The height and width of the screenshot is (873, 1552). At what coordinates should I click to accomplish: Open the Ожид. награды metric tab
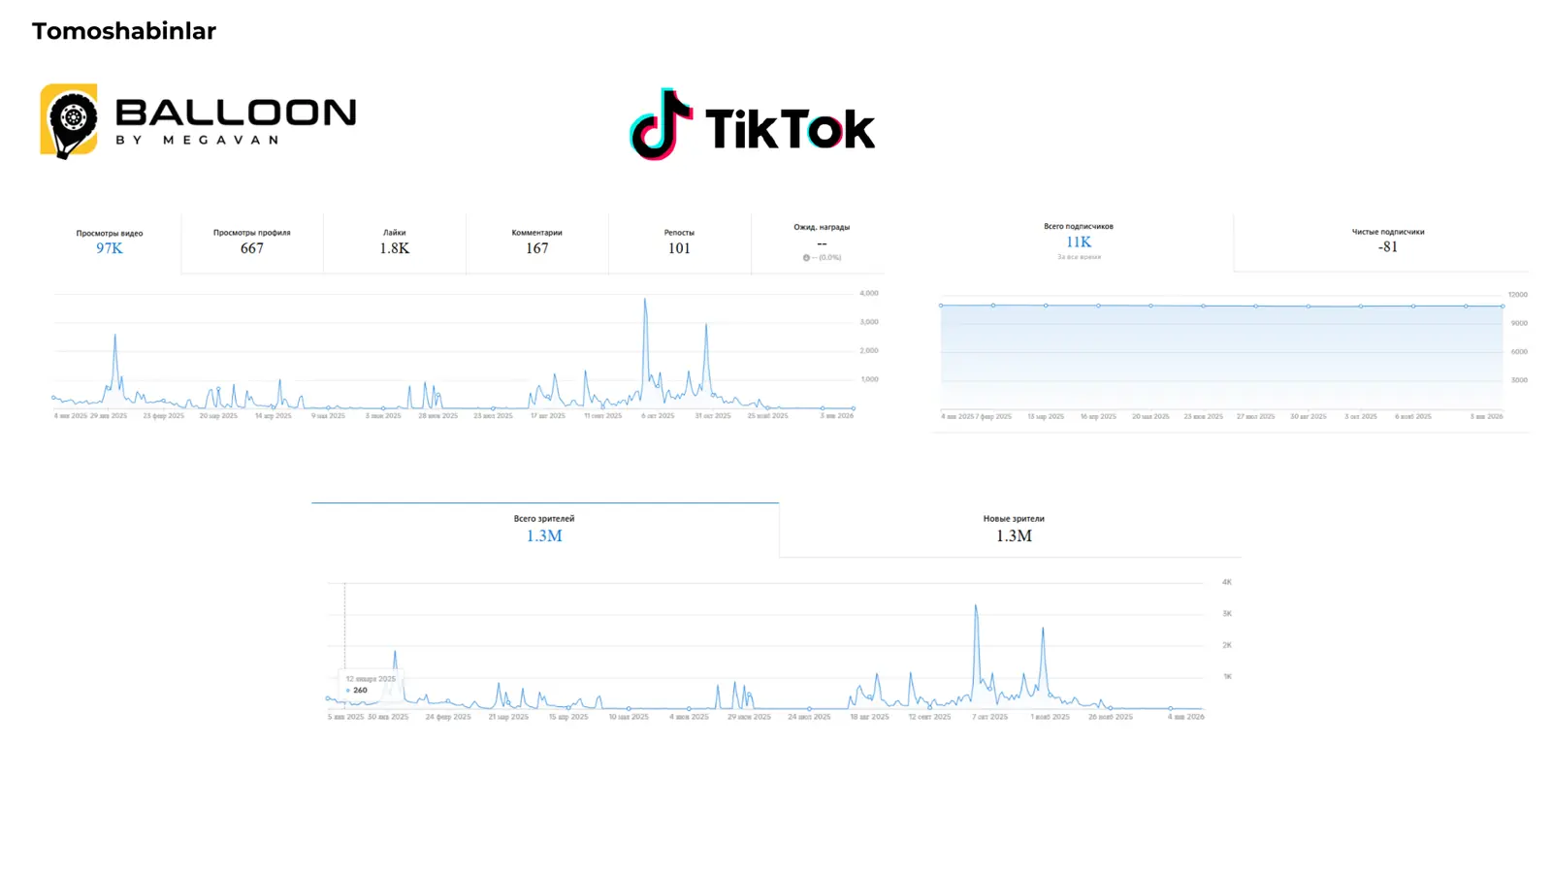pos(822,242)
